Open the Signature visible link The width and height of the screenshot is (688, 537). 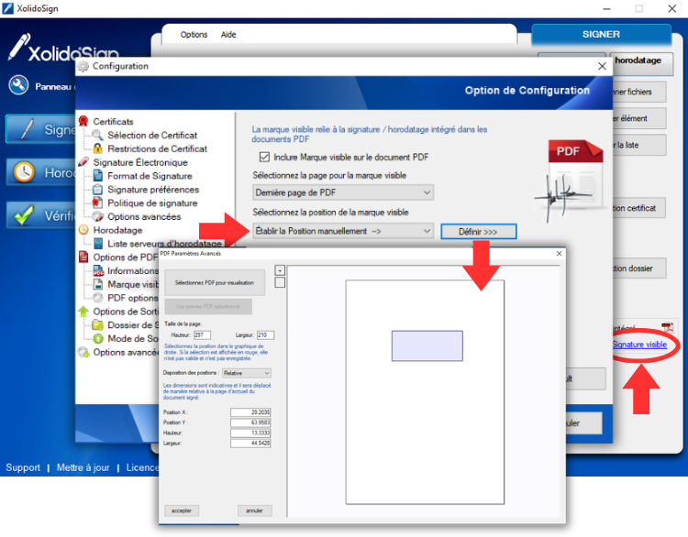tap(639, 345)
